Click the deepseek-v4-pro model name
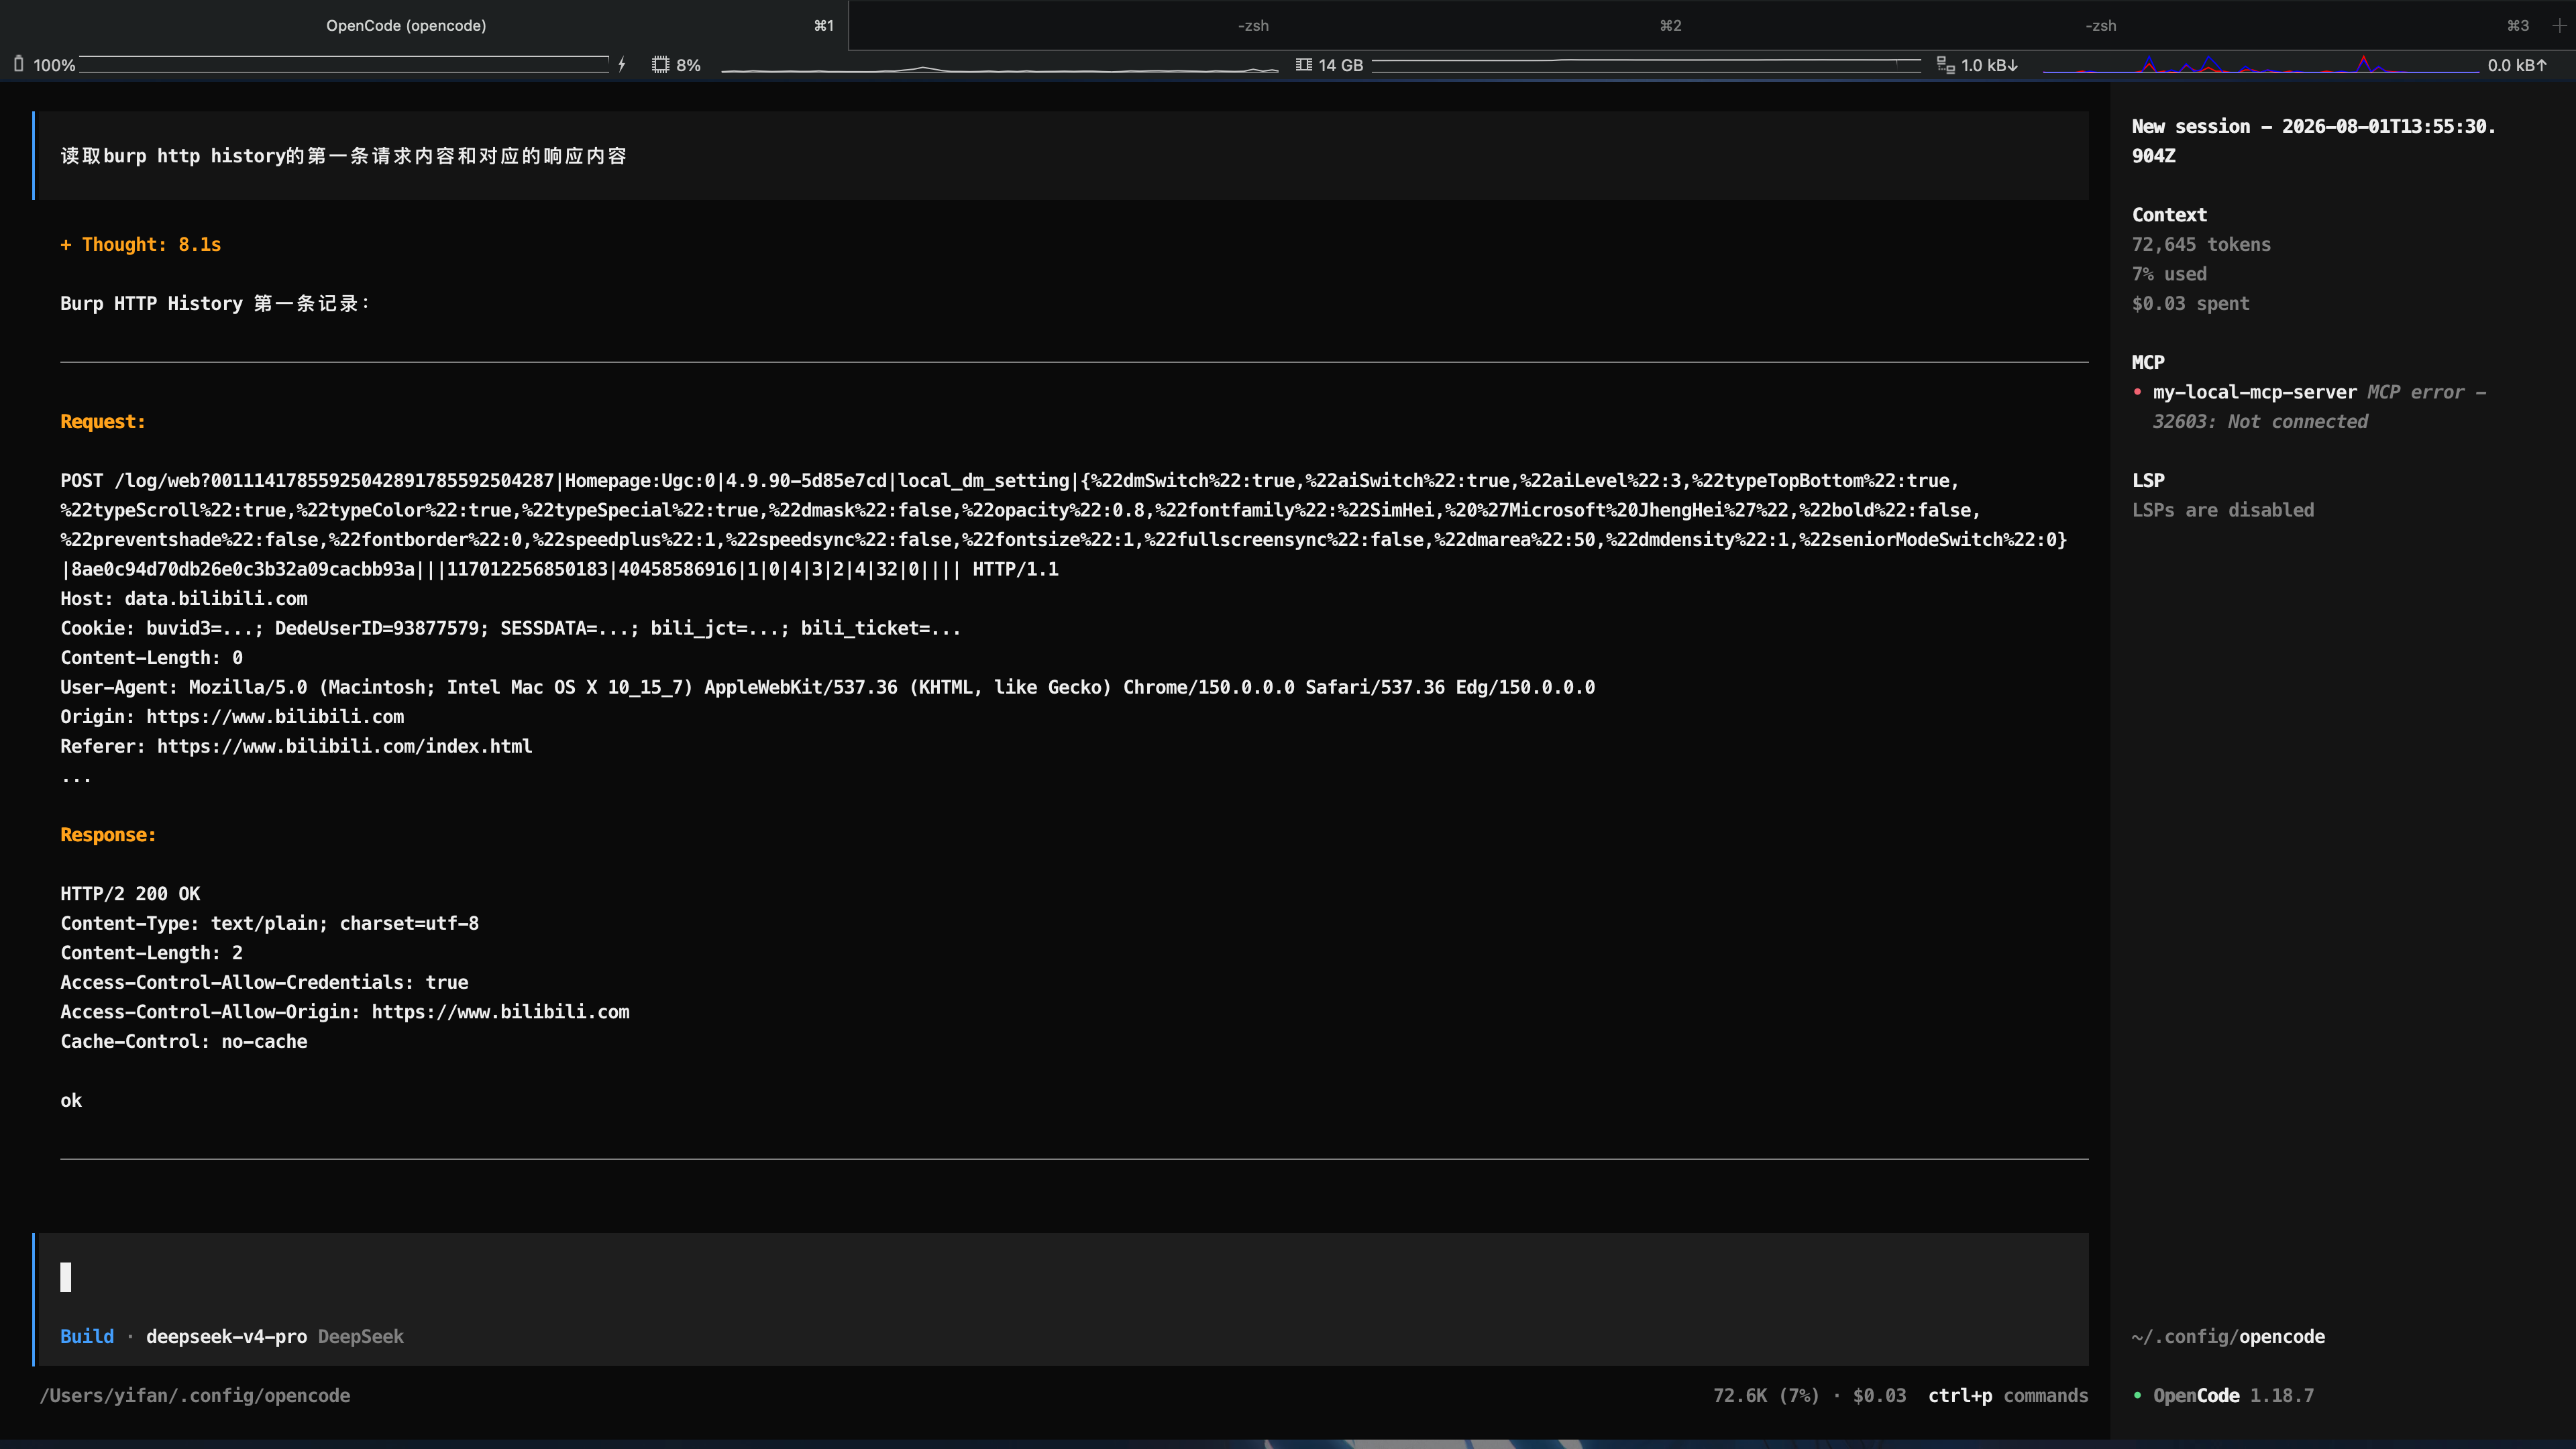Screen dimensions: 2576x1449 click(x=226, y=1336)
